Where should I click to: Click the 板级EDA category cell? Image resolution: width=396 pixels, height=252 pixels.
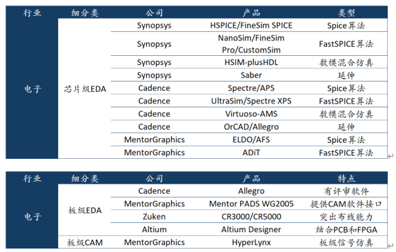[x=85, y=211]
